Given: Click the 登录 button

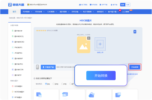Looking at the screenshot, I should 123,5.
